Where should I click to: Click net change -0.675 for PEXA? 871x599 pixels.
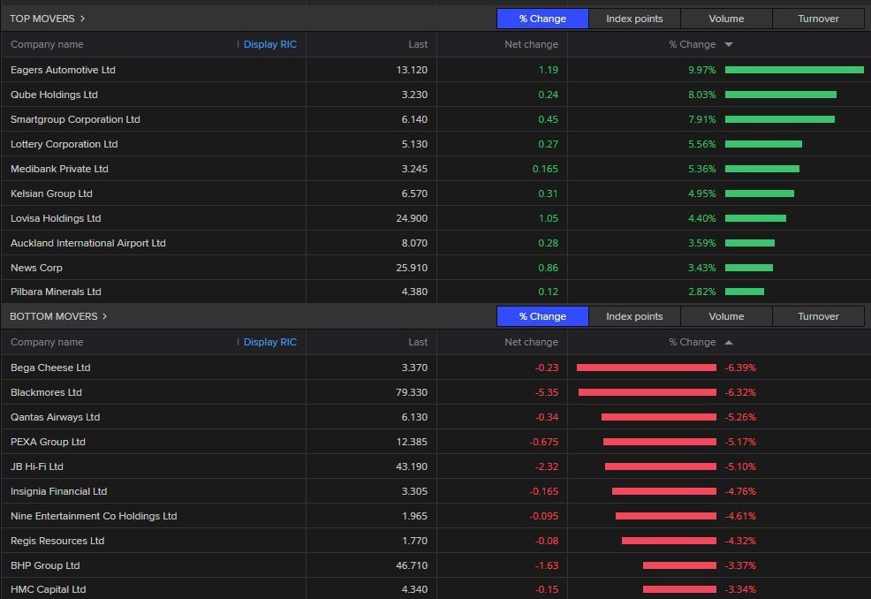coord(544,442)
